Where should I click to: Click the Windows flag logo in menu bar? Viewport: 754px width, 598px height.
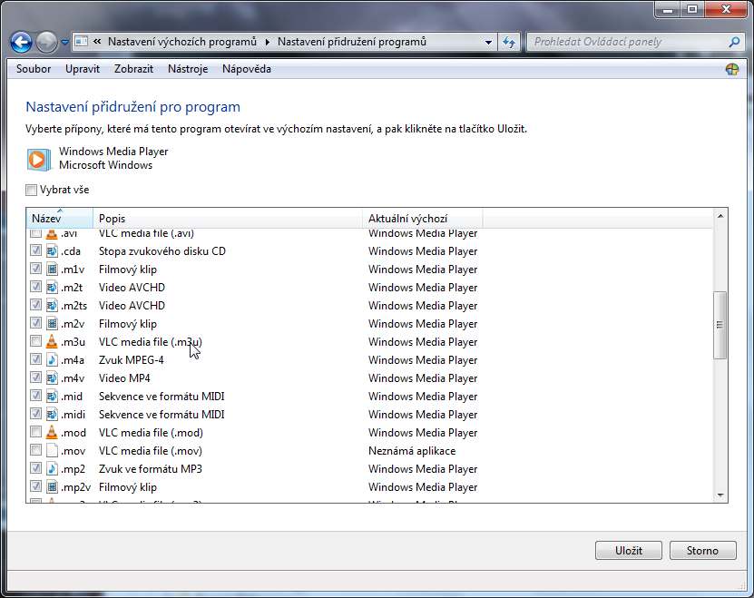click(732, 69)
